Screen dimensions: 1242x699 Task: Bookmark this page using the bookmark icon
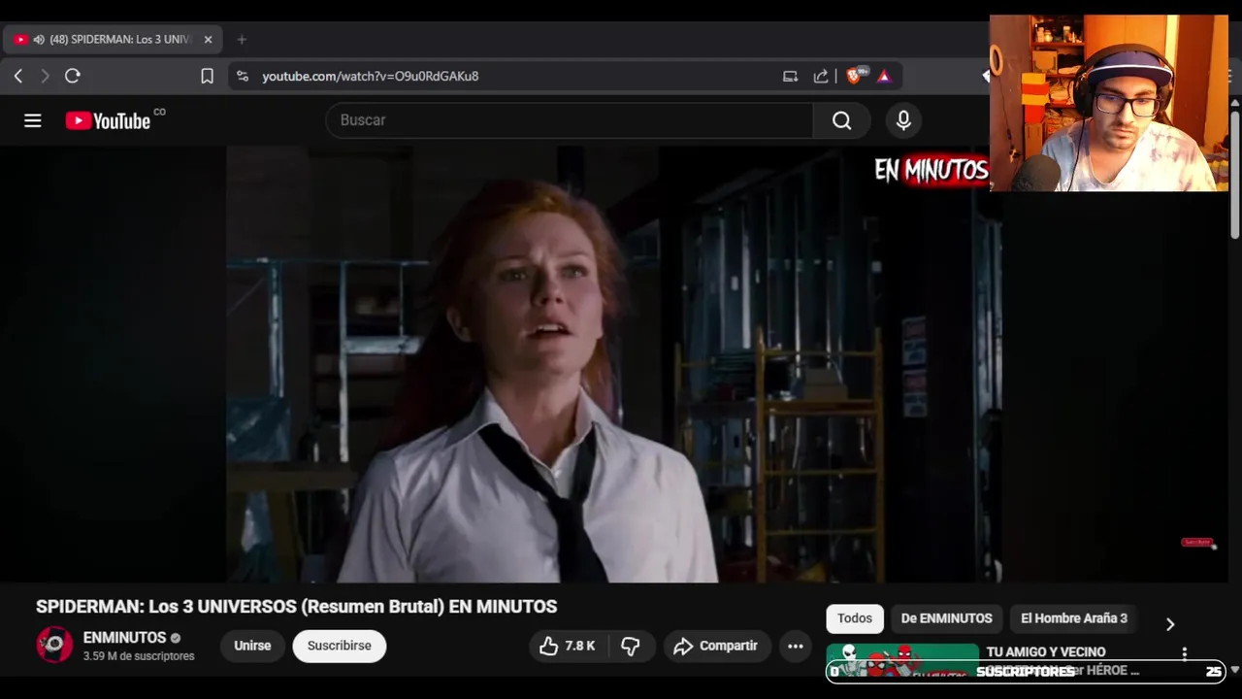click(x=207, y=76)
